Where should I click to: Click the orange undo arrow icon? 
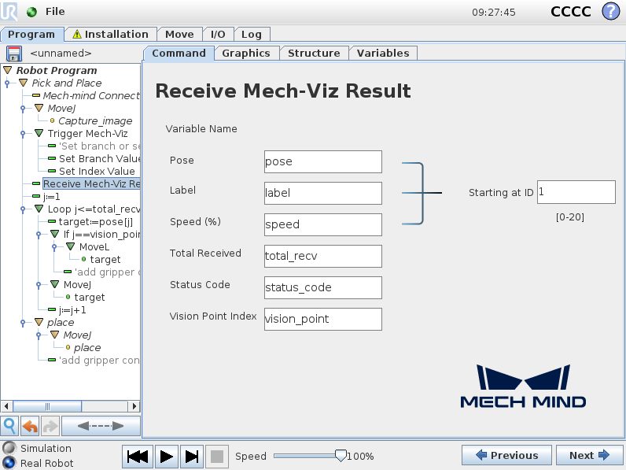[x=30, y=426]
